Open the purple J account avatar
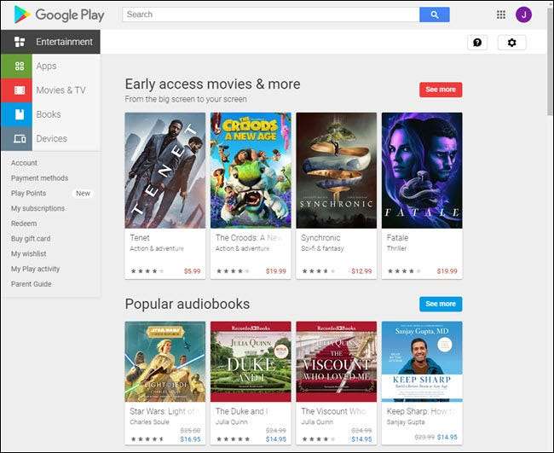The height and width of the screenshot is (453, 554). (523, 15)
